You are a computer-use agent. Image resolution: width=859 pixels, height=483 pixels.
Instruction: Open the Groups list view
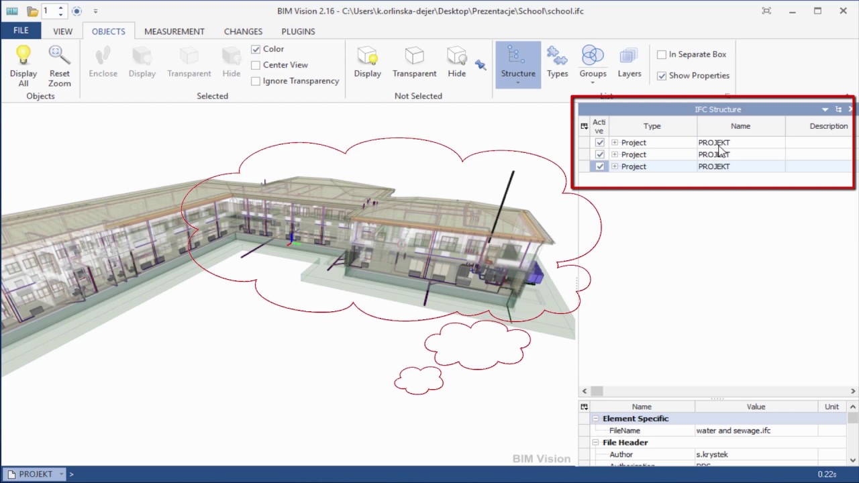[593, 62]
